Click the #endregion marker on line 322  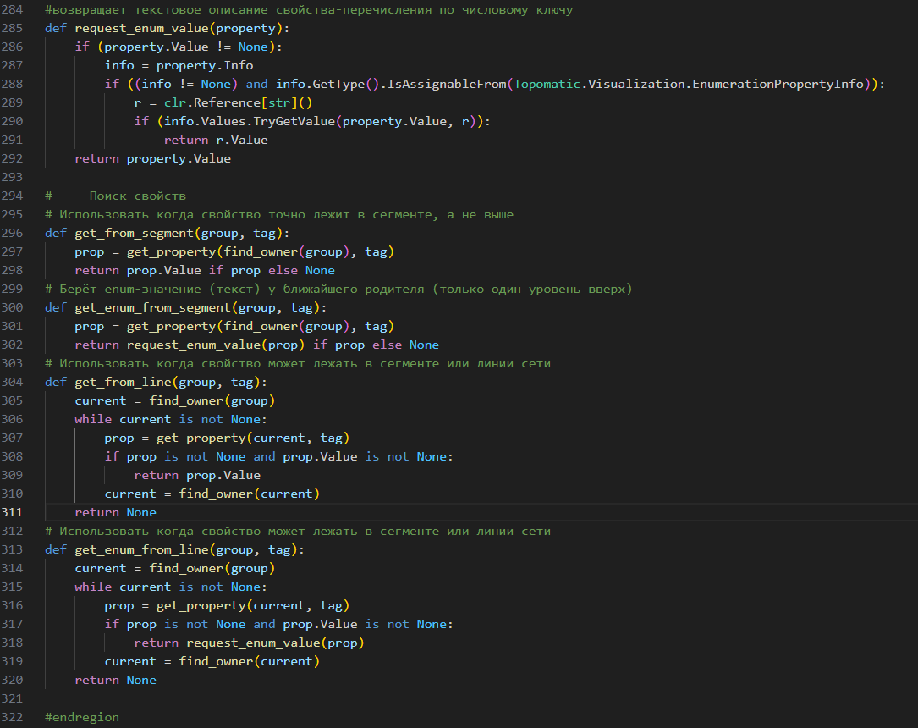point(82,717)
